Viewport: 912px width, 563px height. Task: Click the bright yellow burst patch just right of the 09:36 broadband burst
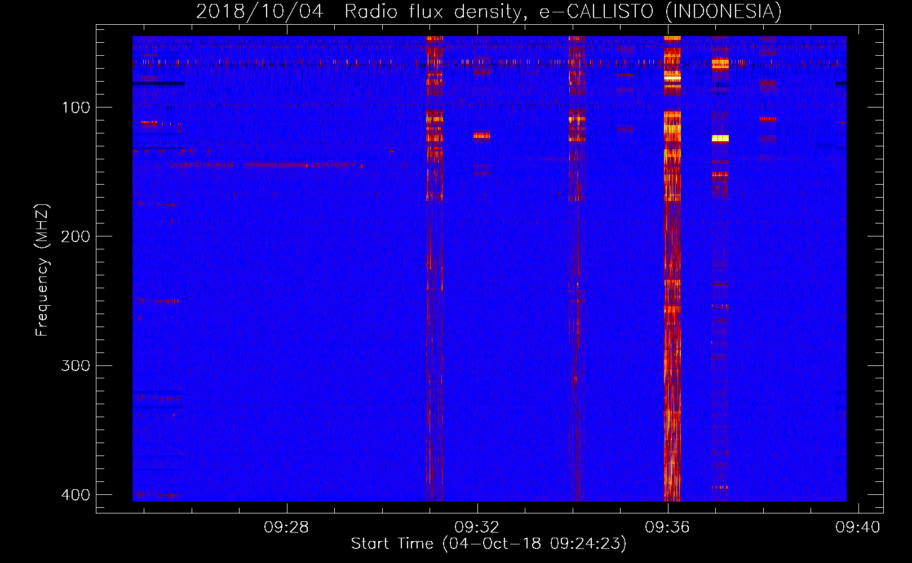click(720, 138)
